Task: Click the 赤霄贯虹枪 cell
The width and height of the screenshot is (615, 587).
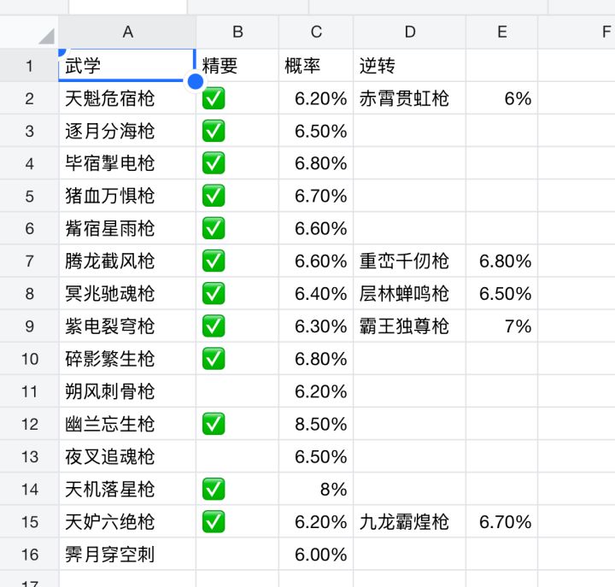Action: click(409, 98)
